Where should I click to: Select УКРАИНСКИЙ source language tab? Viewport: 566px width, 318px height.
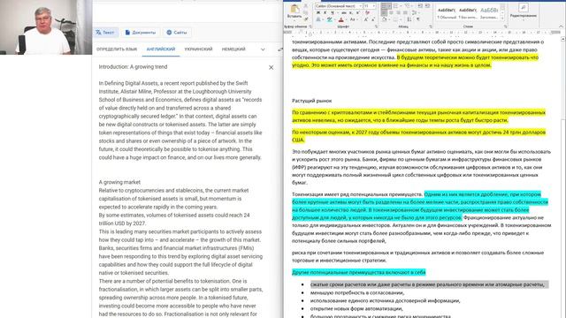tap(198, 49)
